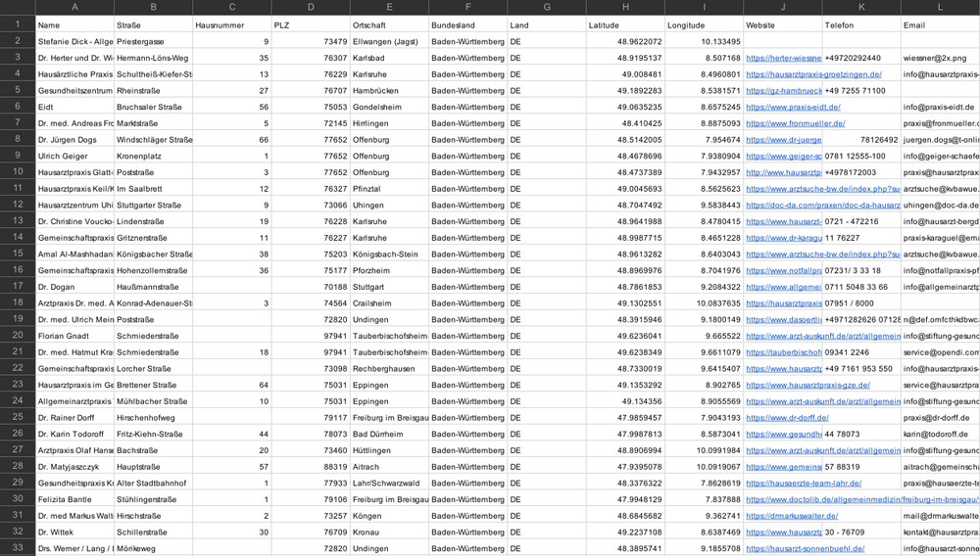Open the fronmueller.de website link
Image resolution: width=980 pixels, height=556 pixels.
[x=796, y=123]
